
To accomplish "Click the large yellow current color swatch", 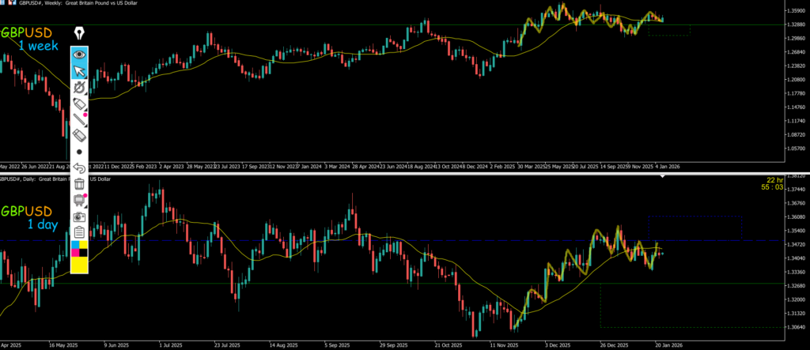I will tap(79, 265).
